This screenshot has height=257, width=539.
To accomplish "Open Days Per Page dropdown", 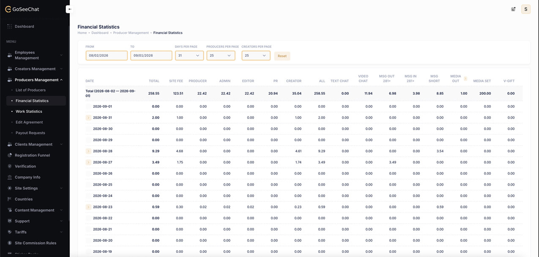I will [189, 55].
